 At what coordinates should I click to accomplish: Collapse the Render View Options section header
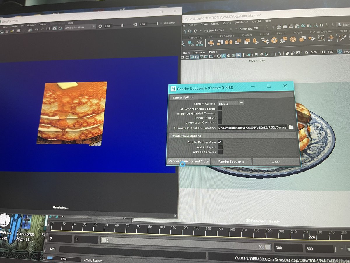232,136
